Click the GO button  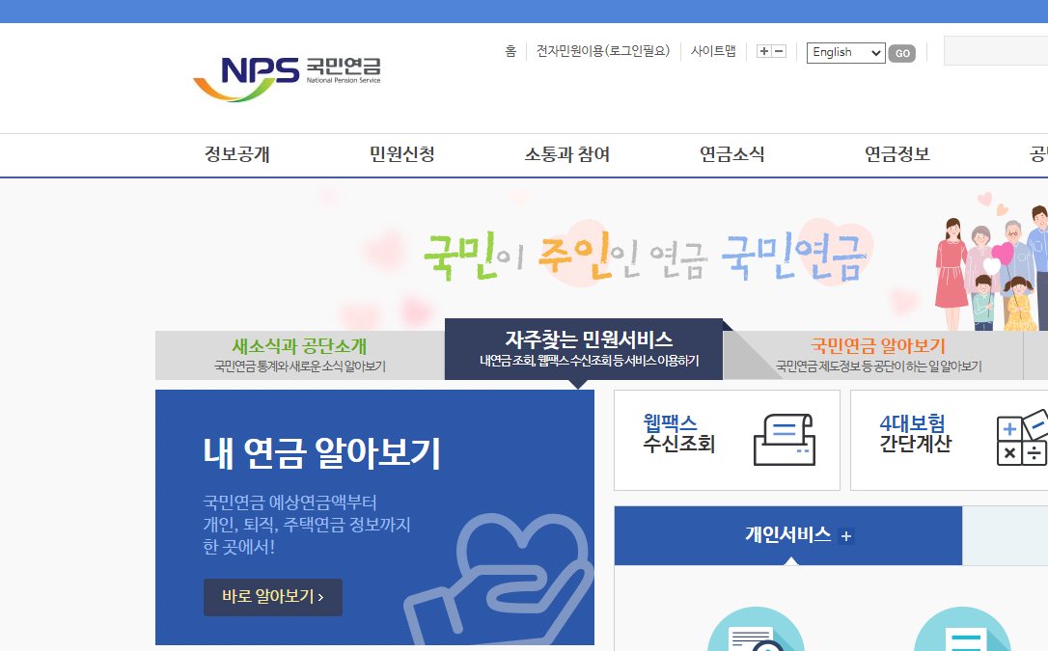click(902, 53)
